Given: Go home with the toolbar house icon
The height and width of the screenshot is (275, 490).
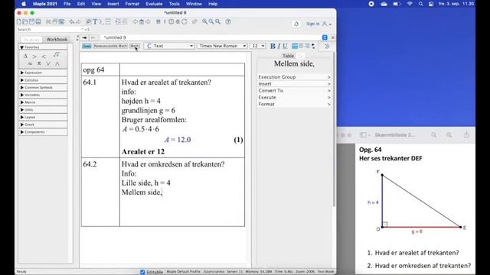Looking at the screenshot, I should [142, 22].
